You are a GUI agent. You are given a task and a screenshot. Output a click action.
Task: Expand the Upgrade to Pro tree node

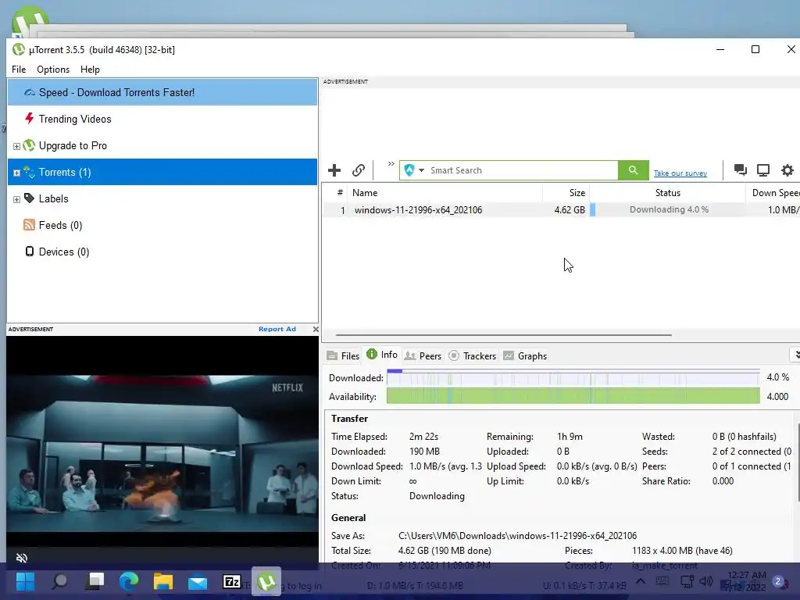(x=16, y=146)
